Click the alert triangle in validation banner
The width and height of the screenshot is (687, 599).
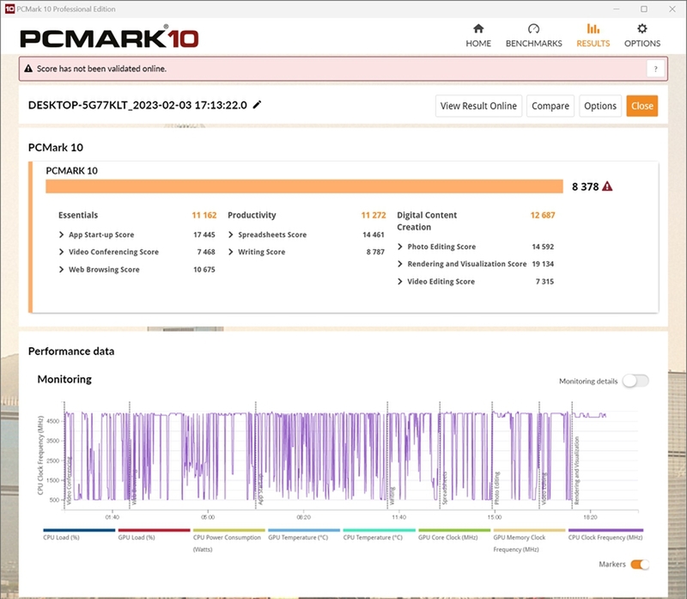(28, 69)
